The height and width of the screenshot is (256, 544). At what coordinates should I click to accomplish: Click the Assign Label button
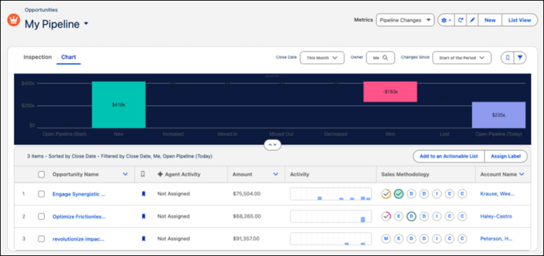[x=505, y=156]
